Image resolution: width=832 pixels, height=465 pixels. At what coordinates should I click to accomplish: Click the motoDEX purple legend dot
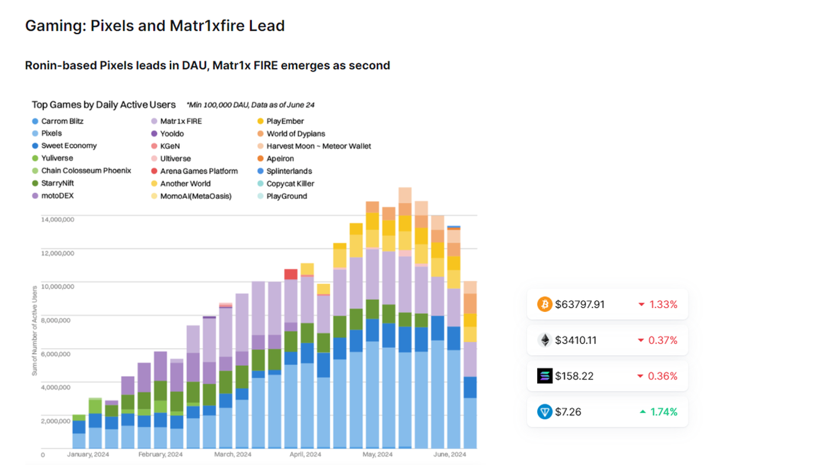point(35,196)
